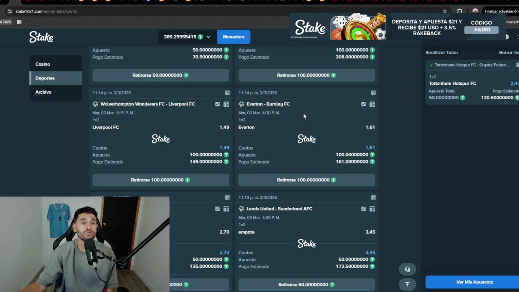Click site info icon left of URL
519x292 pixels.
coord(10,11)
